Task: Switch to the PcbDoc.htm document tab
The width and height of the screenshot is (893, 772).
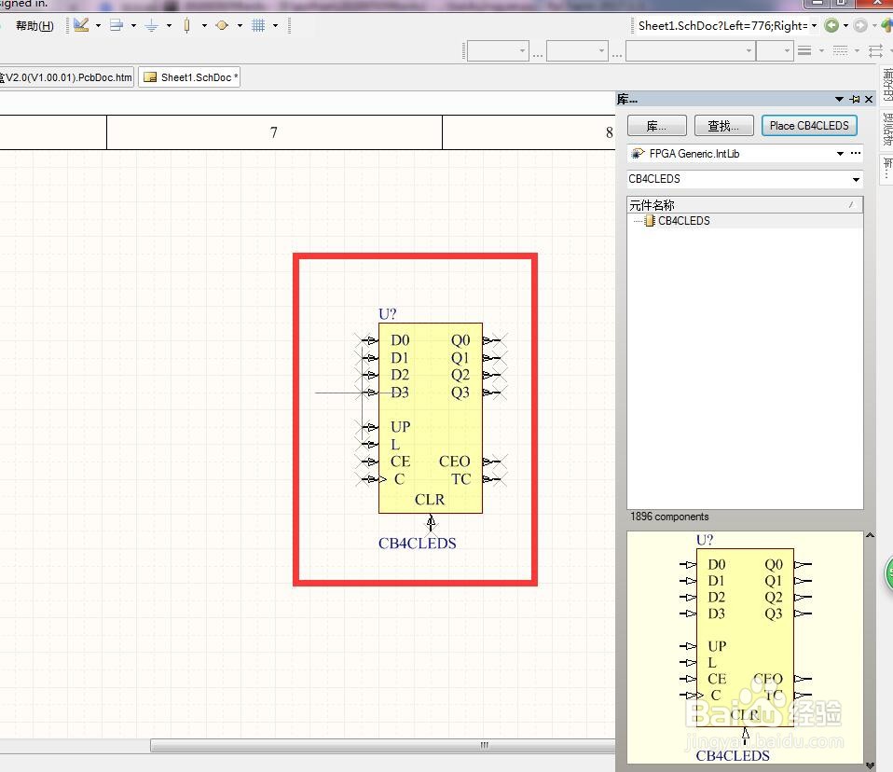Action: coord(66,76)
